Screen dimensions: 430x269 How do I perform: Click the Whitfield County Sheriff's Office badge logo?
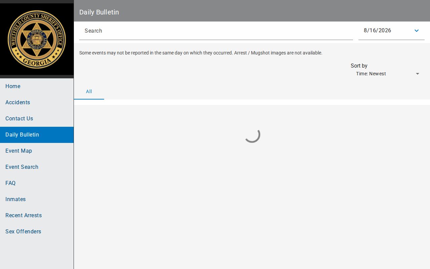37,39
